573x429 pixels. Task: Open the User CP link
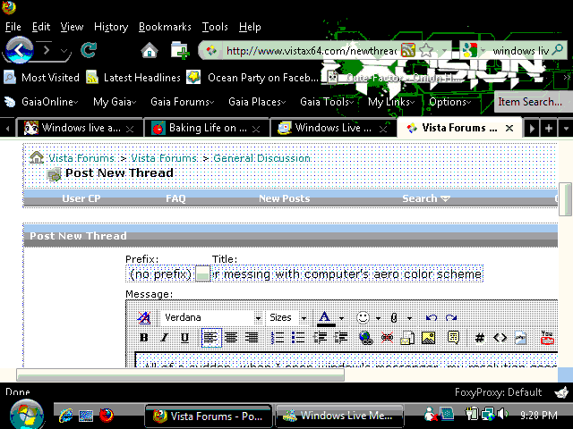[x=81, y=198]
